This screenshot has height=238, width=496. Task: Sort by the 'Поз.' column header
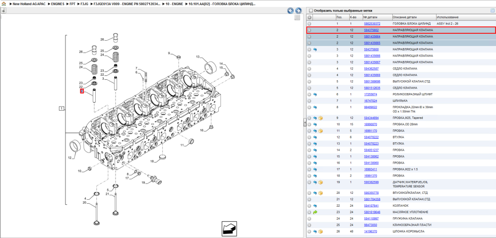[342, 17]
